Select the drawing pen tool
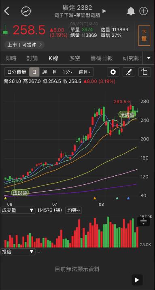 click(x=129, y=72)
